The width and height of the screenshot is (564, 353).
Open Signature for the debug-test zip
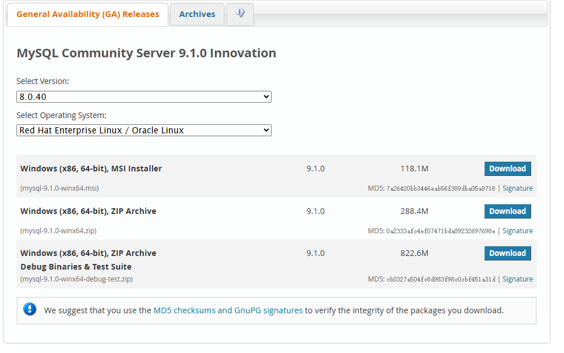(518, 279)
